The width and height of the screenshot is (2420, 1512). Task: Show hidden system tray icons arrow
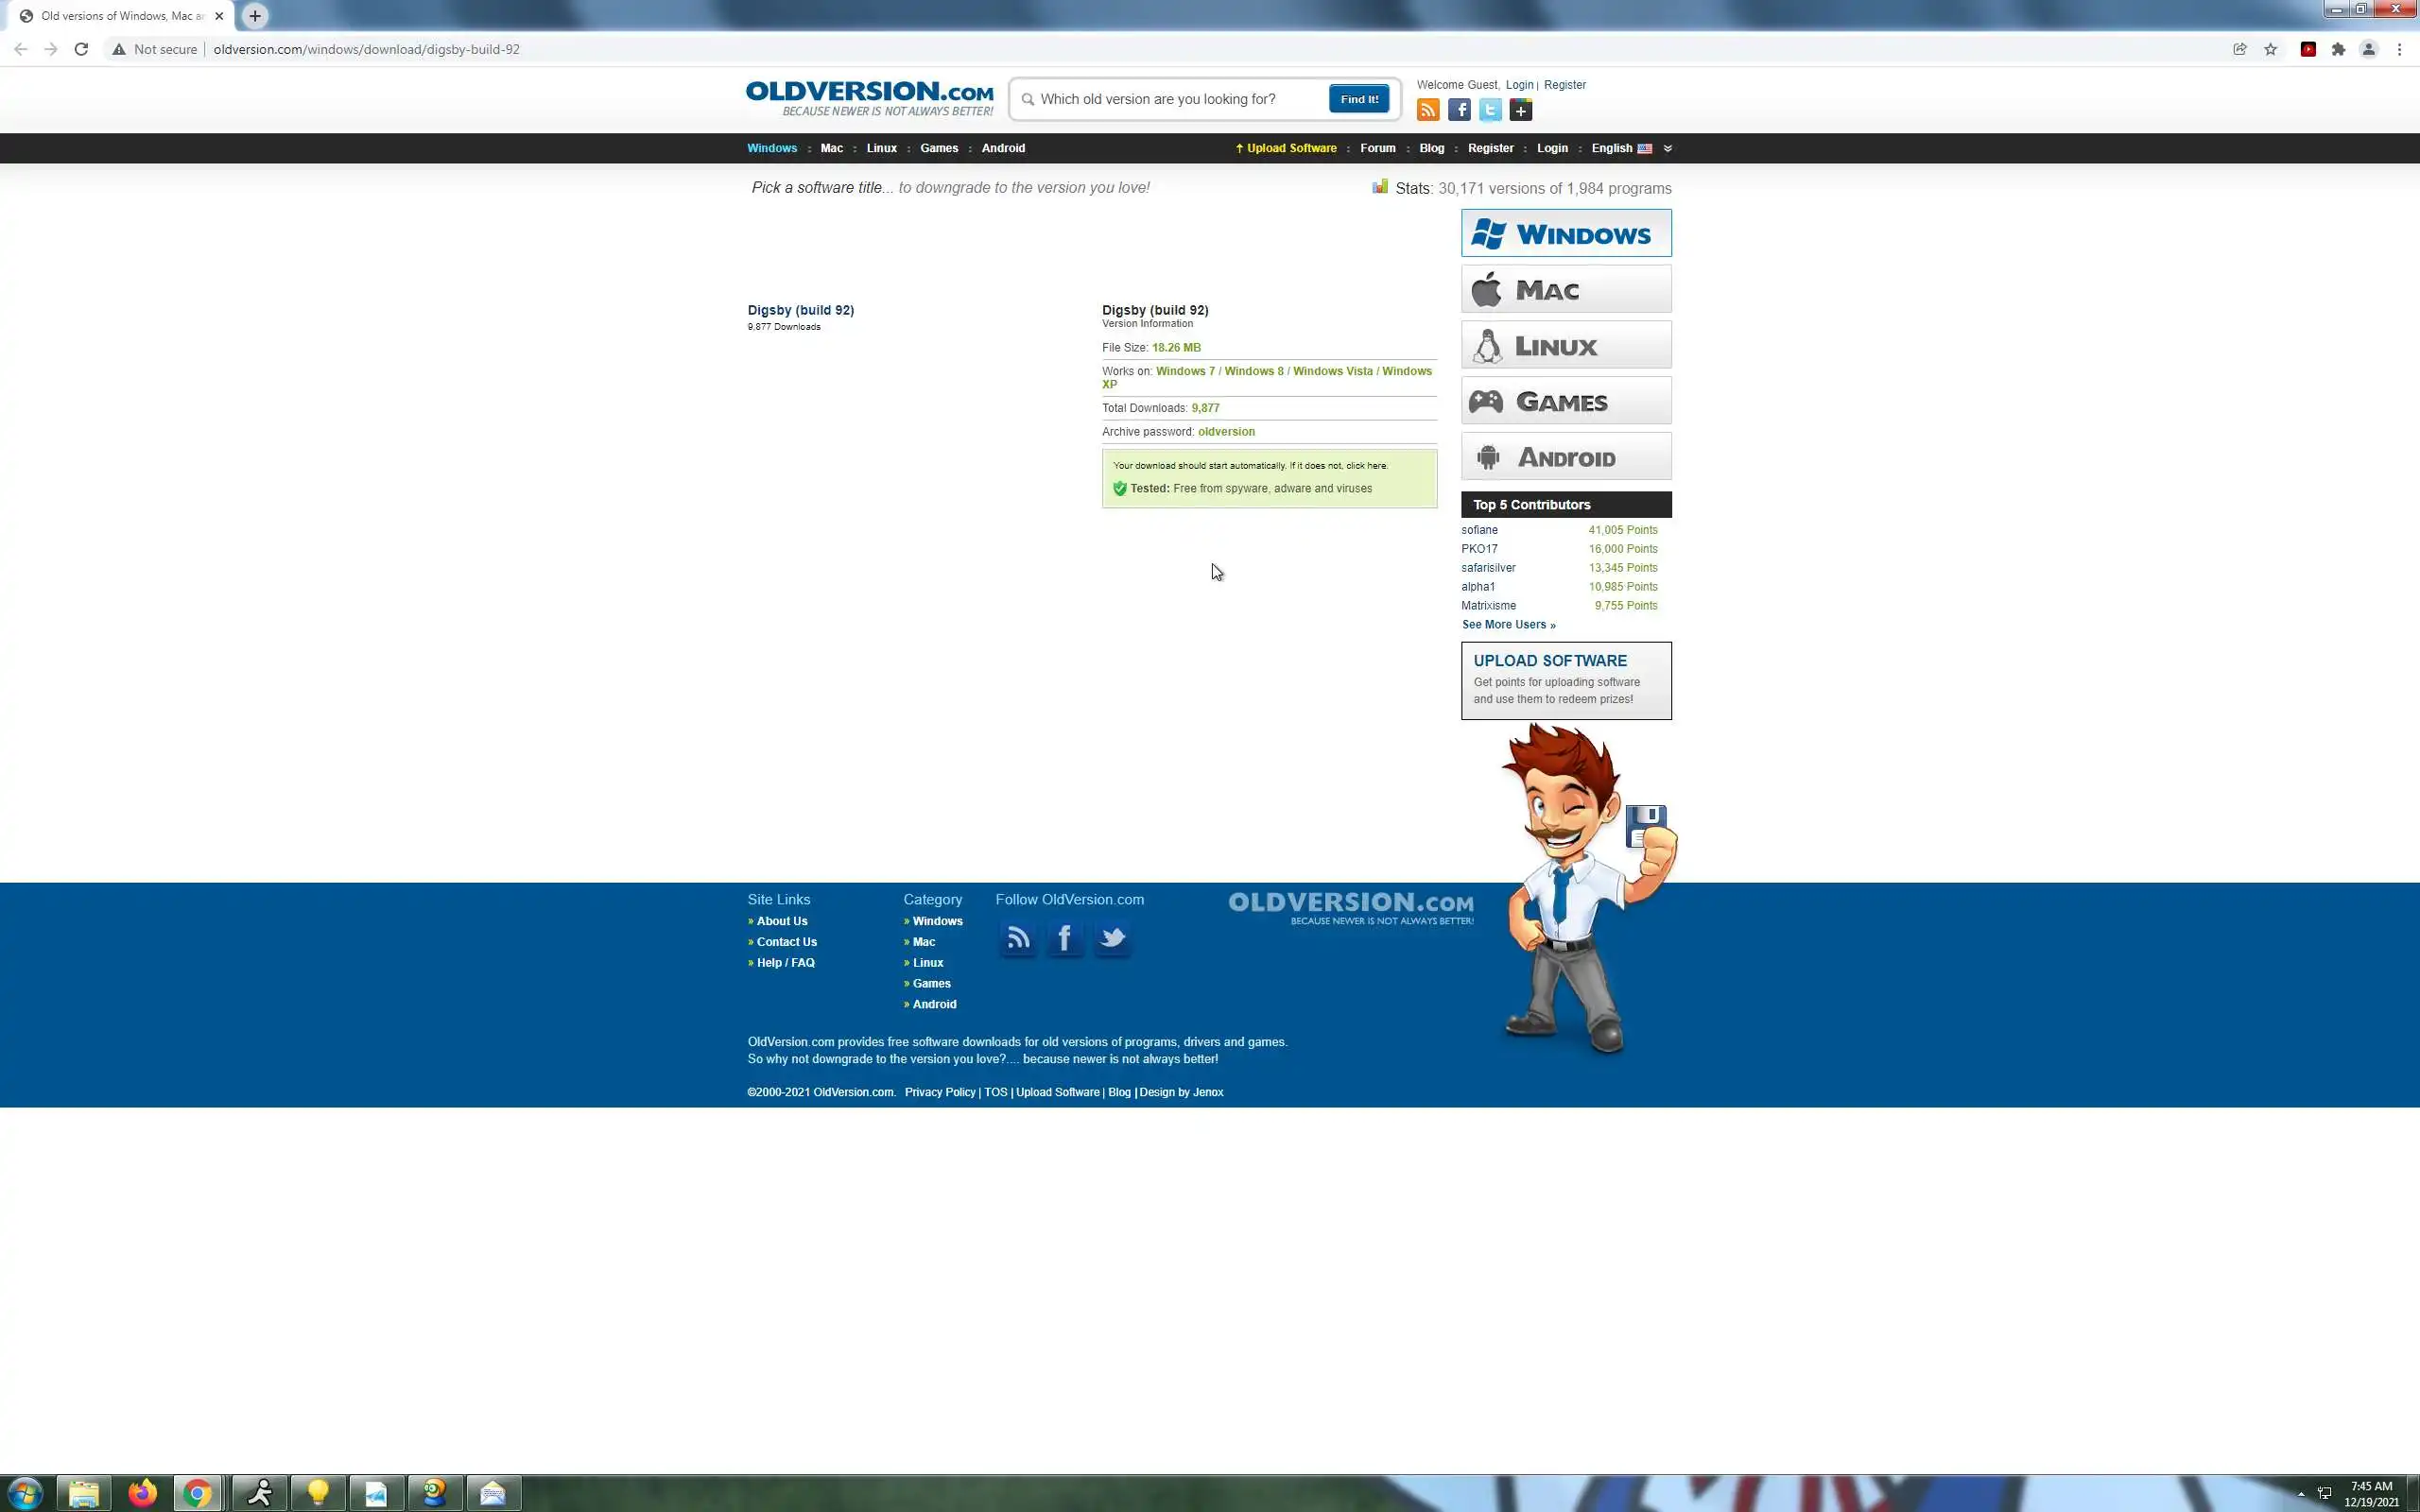click(2300, 1493)
